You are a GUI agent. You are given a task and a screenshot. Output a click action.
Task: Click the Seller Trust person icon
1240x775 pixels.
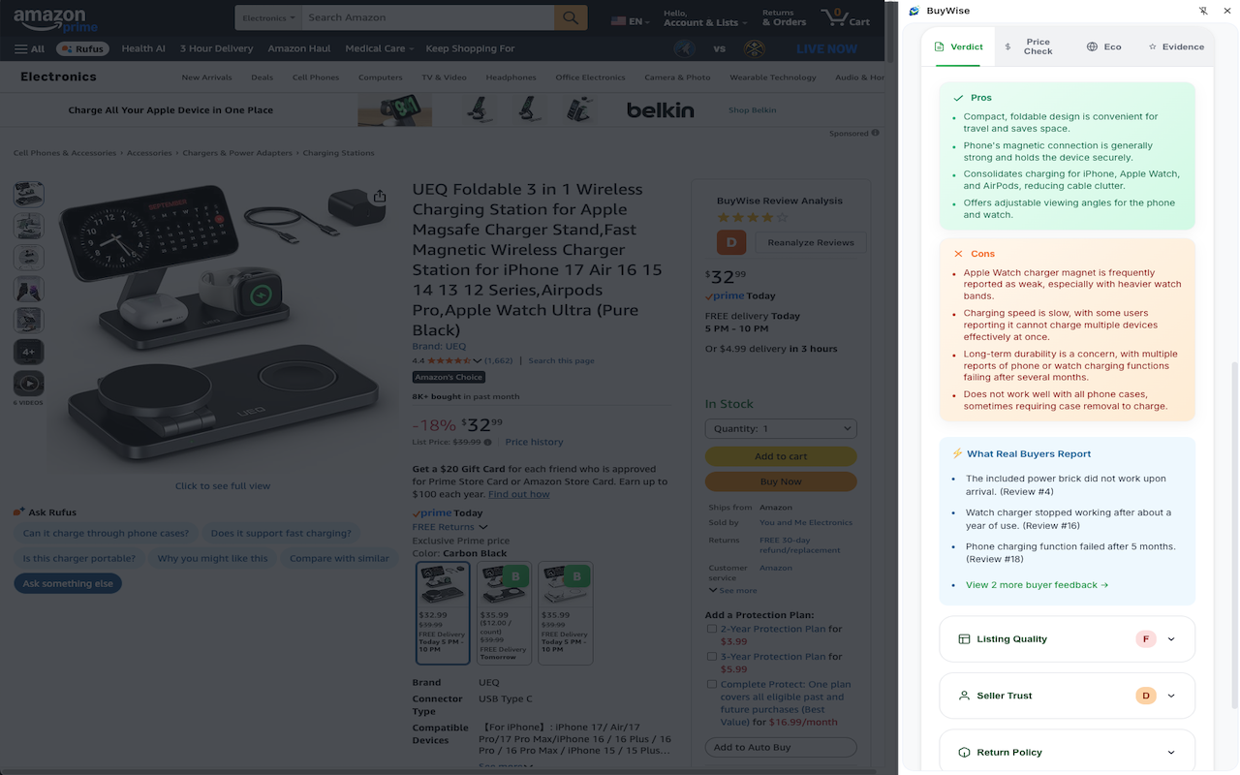click(x=964, y=696)
